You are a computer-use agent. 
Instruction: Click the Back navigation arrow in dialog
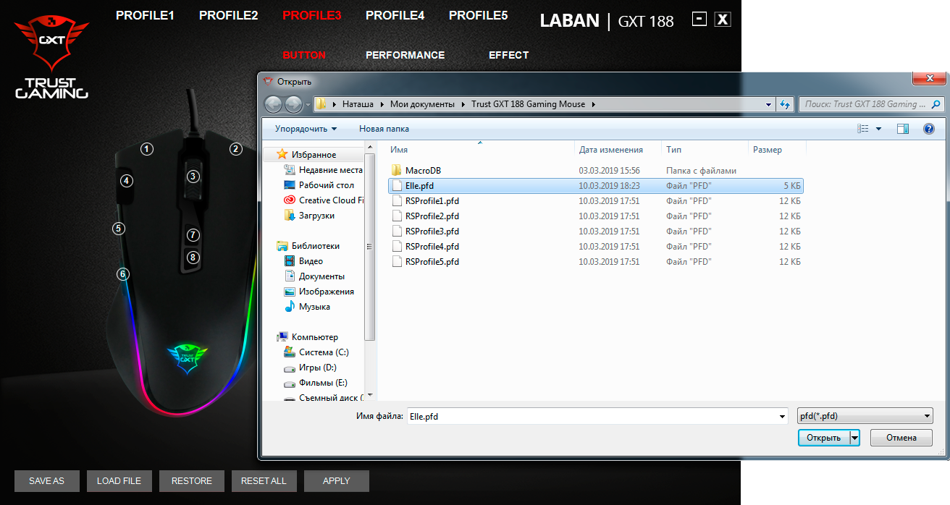click(273, 104)
